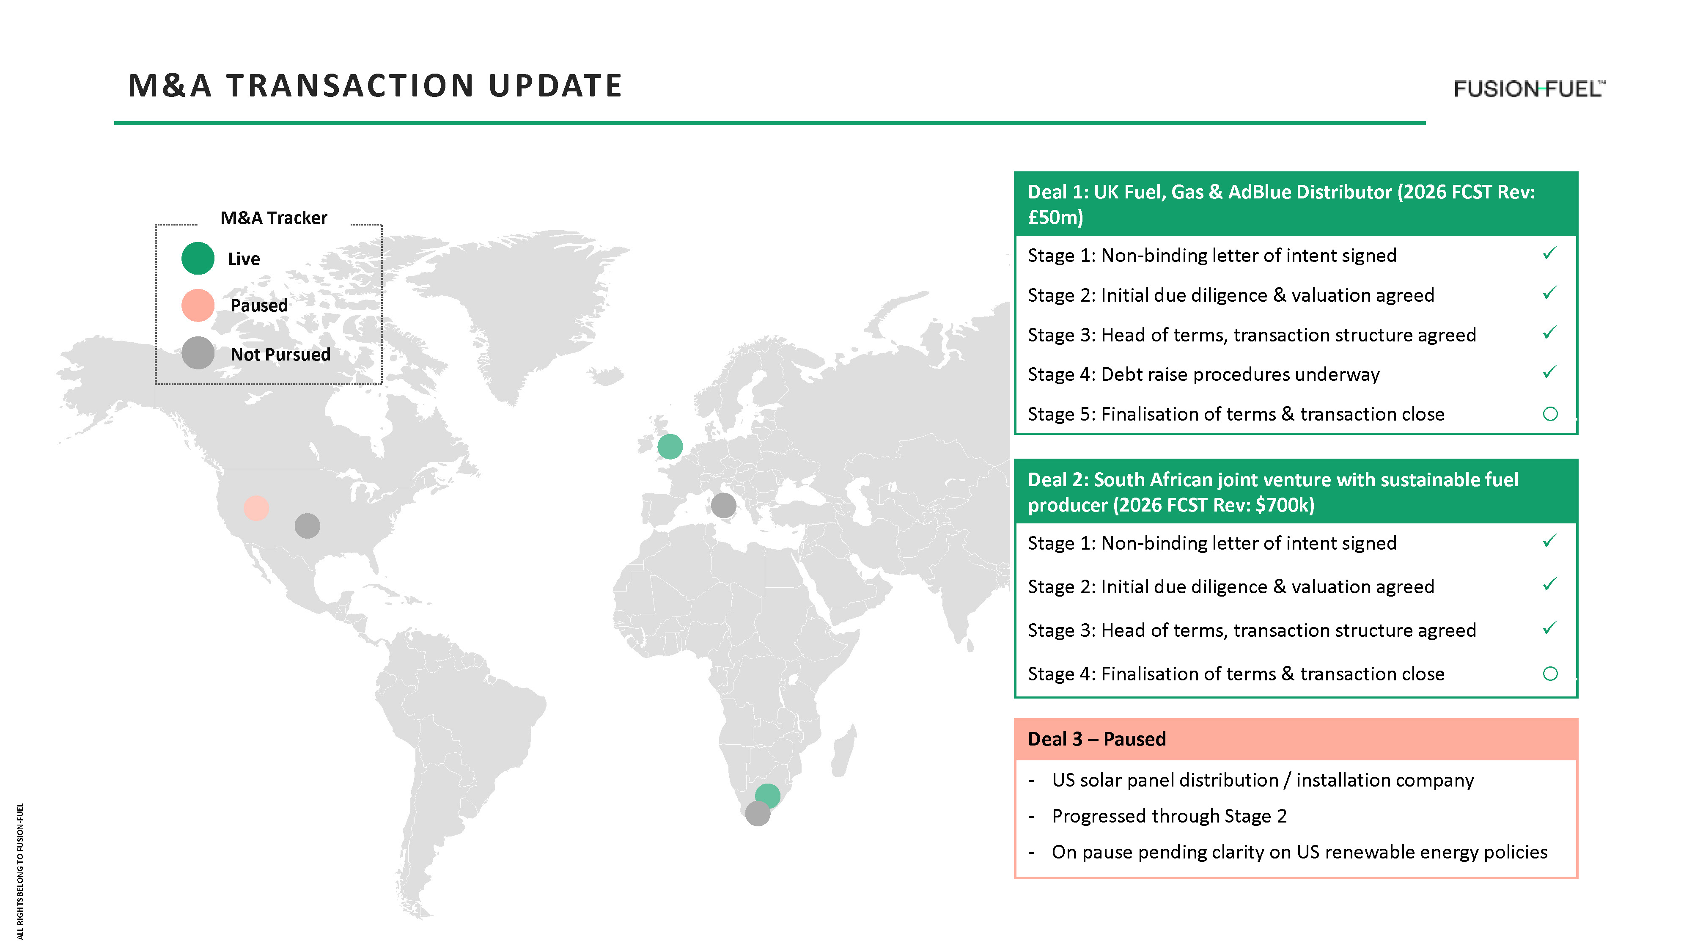Click Deal 2 Stage 4 empty circle
Image resolution: width=1692 pixels, height=952 pixels.
tap(1550, 674)
